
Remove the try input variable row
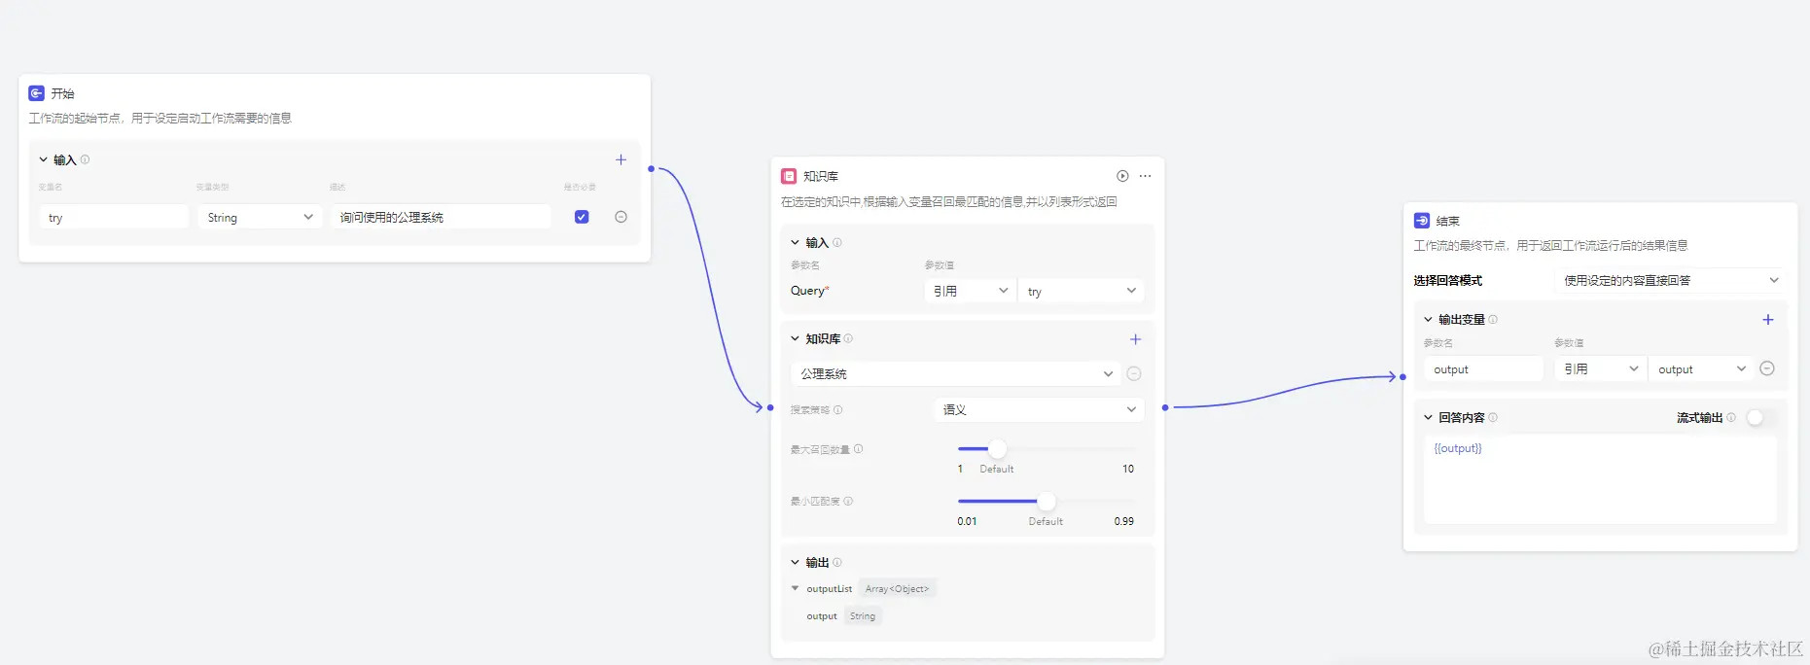(621, 217)
